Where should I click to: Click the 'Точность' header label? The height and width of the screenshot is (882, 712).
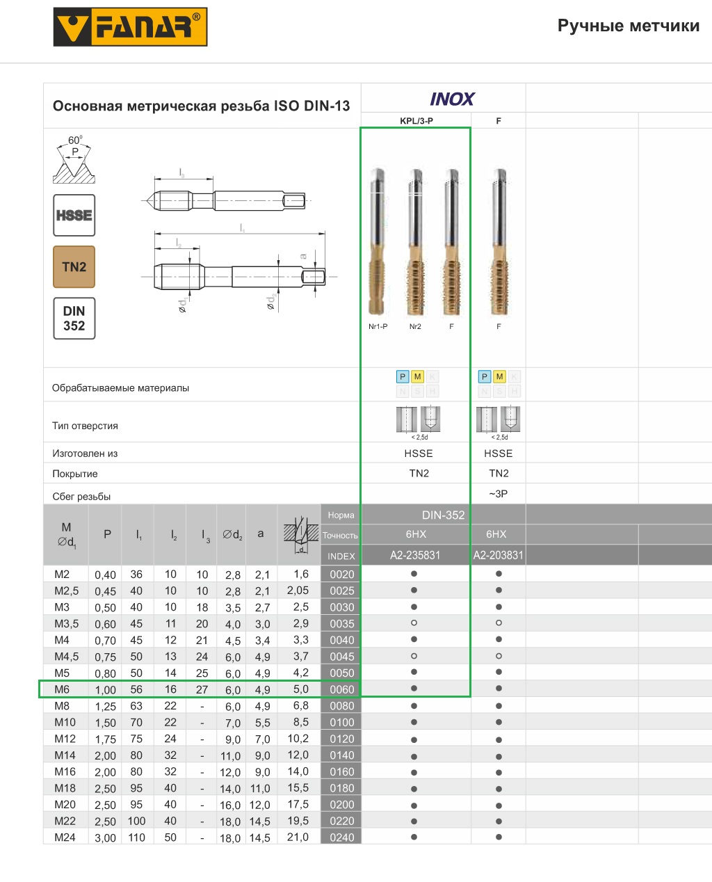[x=340, y=536]
